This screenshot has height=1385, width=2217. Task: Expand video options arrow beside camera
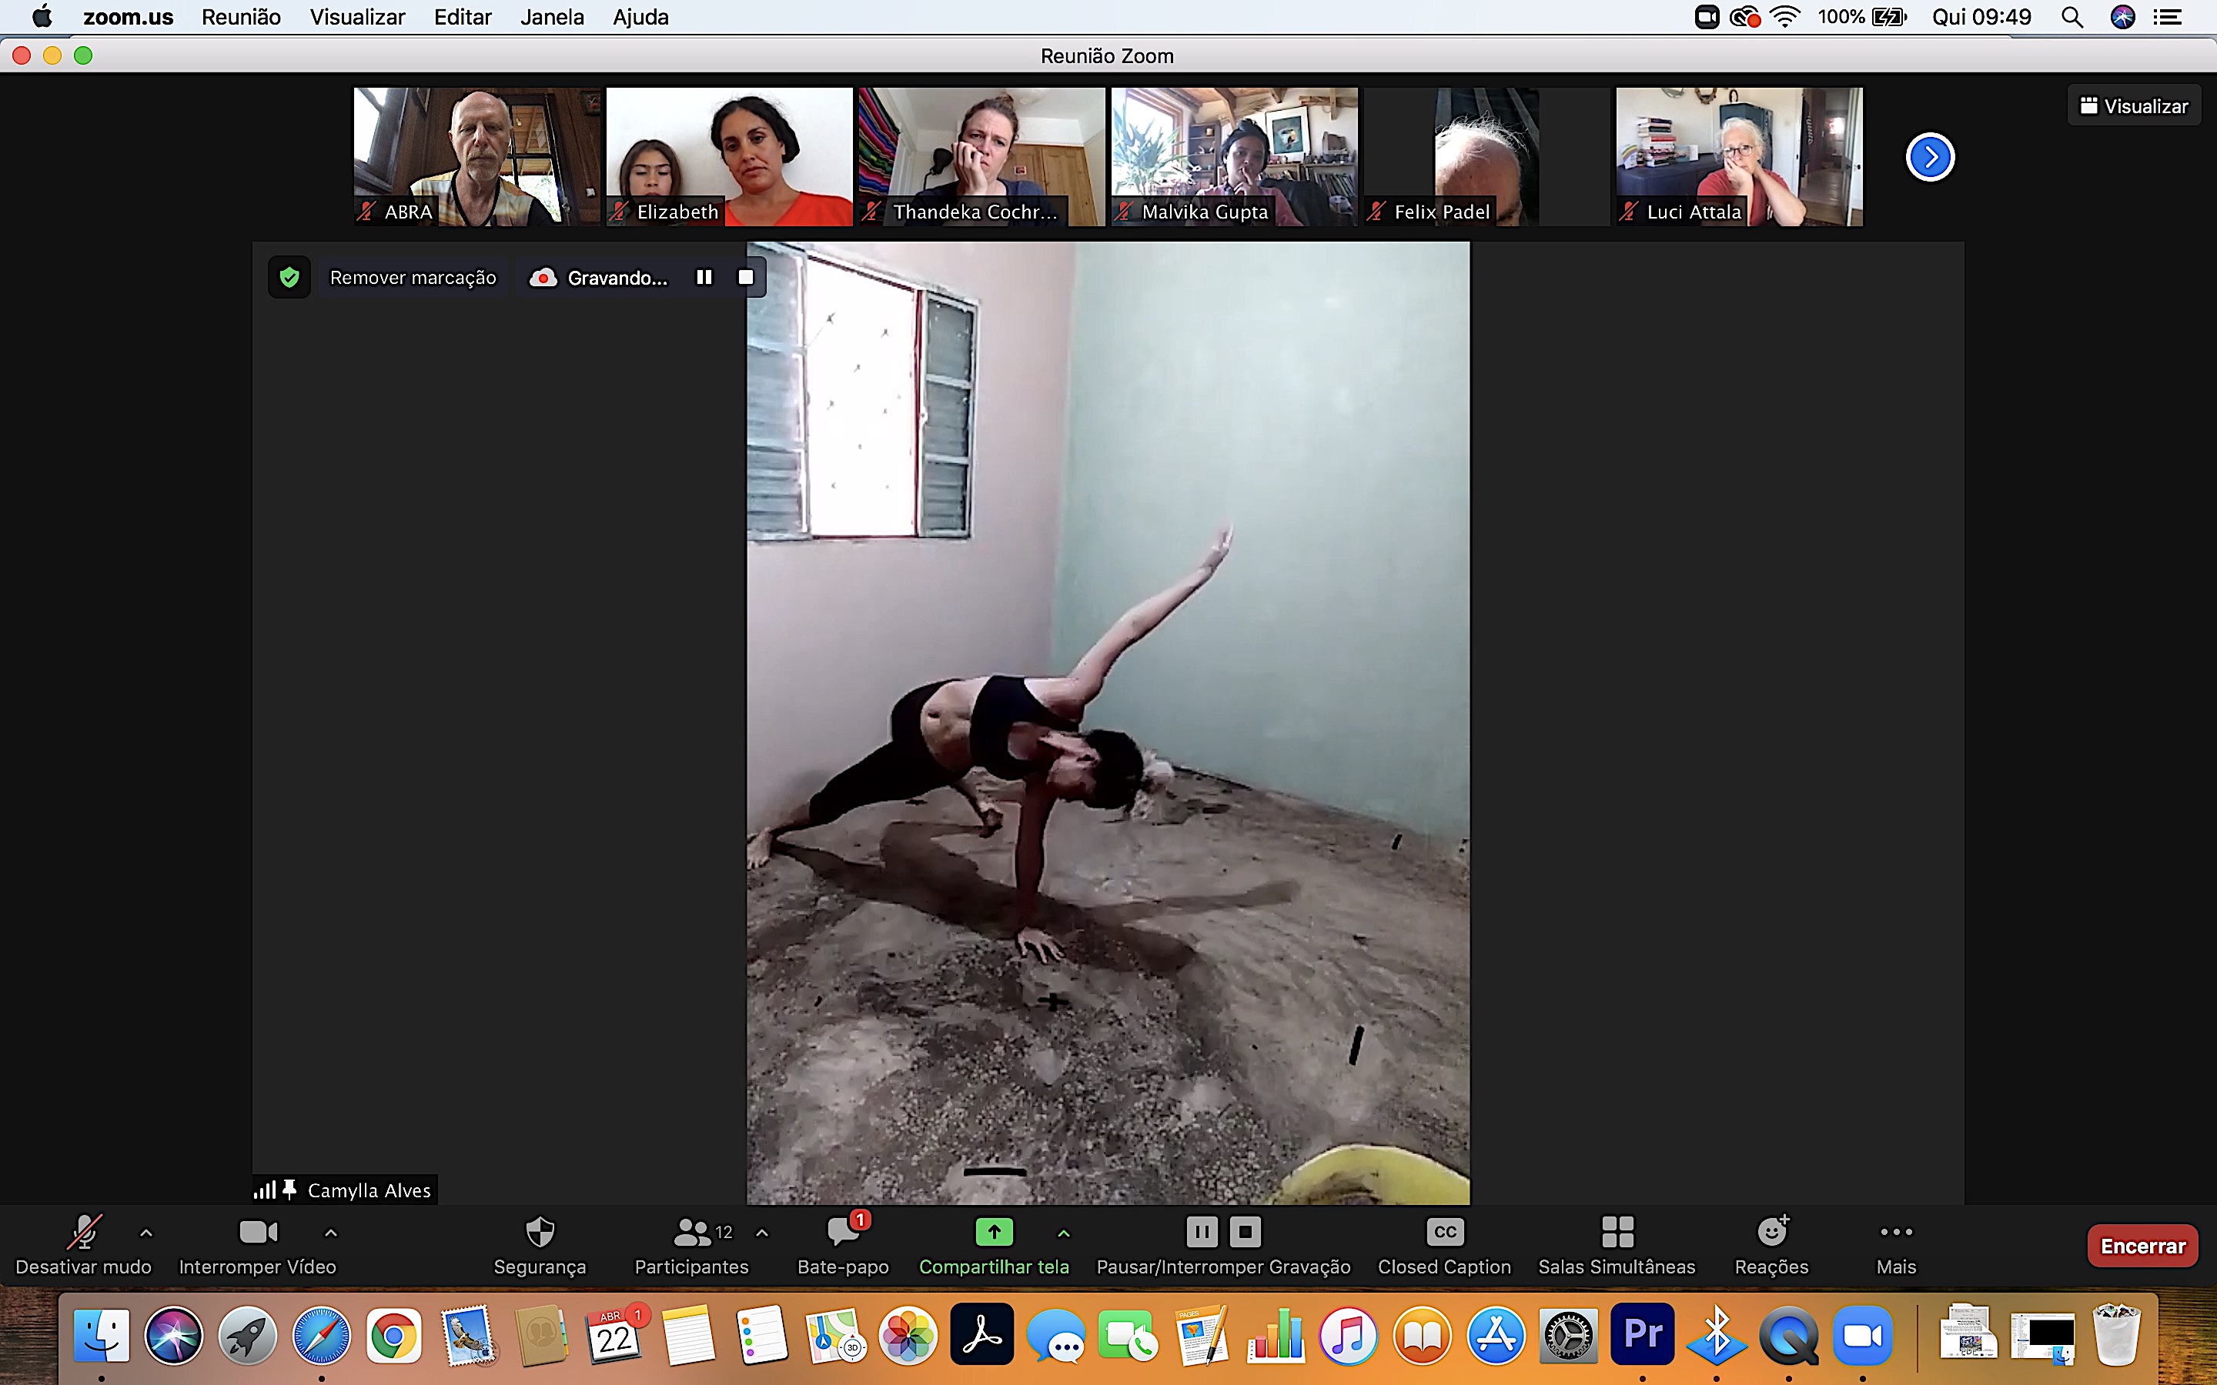(x=331, y=1233)
